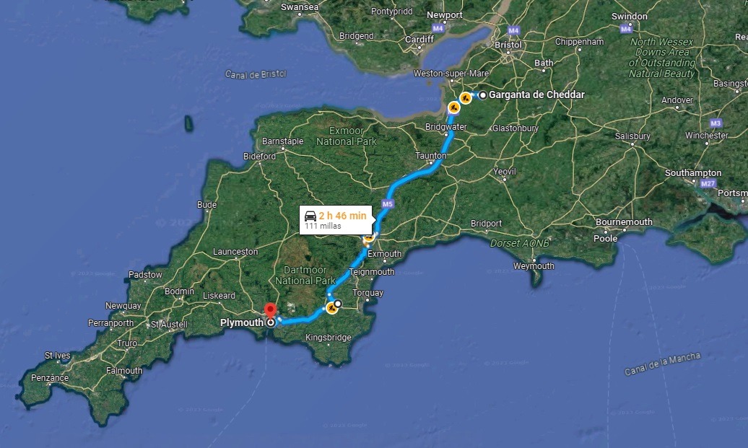Select the Plymouth city label
This screenshot has width=748, height=448.
(x=242, y=322)
